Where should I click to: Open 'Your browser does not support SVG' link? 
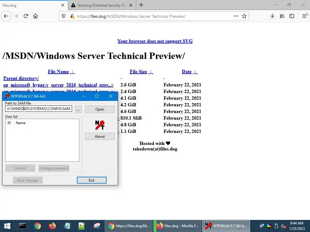pos(155,41)
